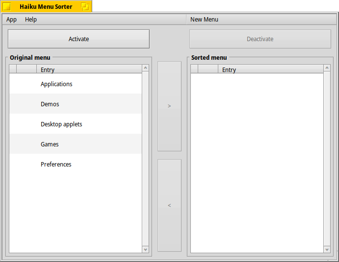Screen dimensions: 339x262
Task: Select the Preferences entry
Action: click(76, 164)
